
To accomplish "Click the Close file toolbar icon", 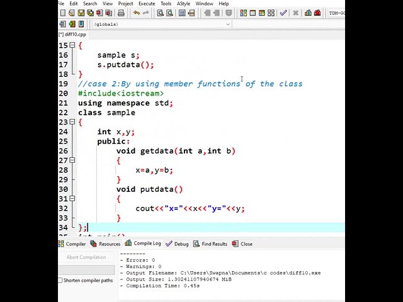I will click(x=99, y=13).
